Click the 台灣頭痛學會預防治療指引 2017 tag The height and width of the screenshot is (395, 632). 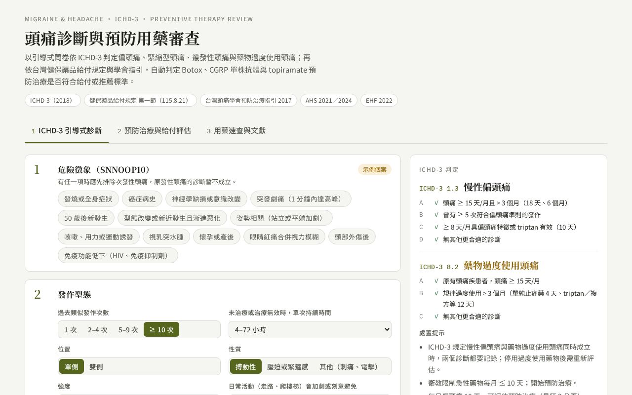coord(248,100)
